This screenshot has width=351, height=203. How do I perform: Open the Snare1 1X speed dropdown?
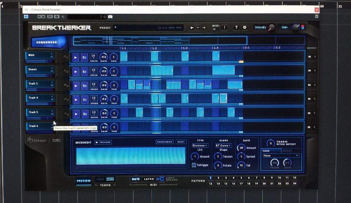point(94,70)
